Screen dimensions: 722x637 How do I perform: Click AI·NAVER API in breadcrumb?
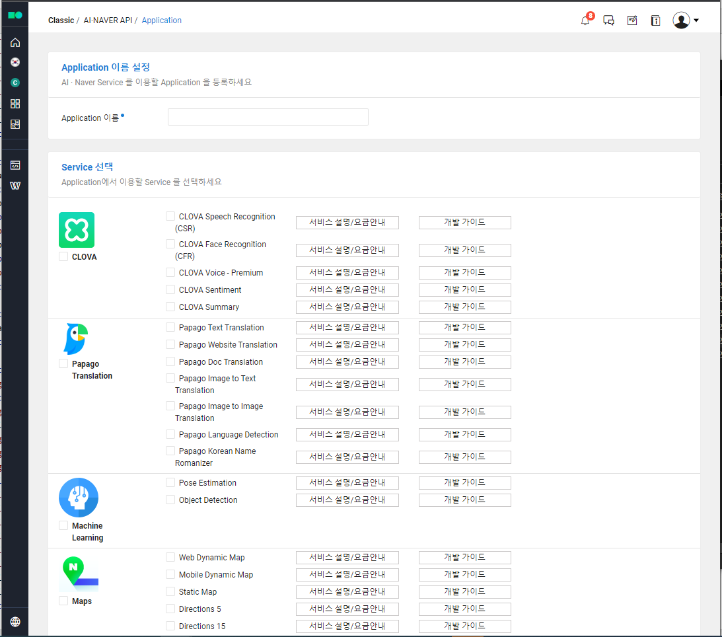108,20
